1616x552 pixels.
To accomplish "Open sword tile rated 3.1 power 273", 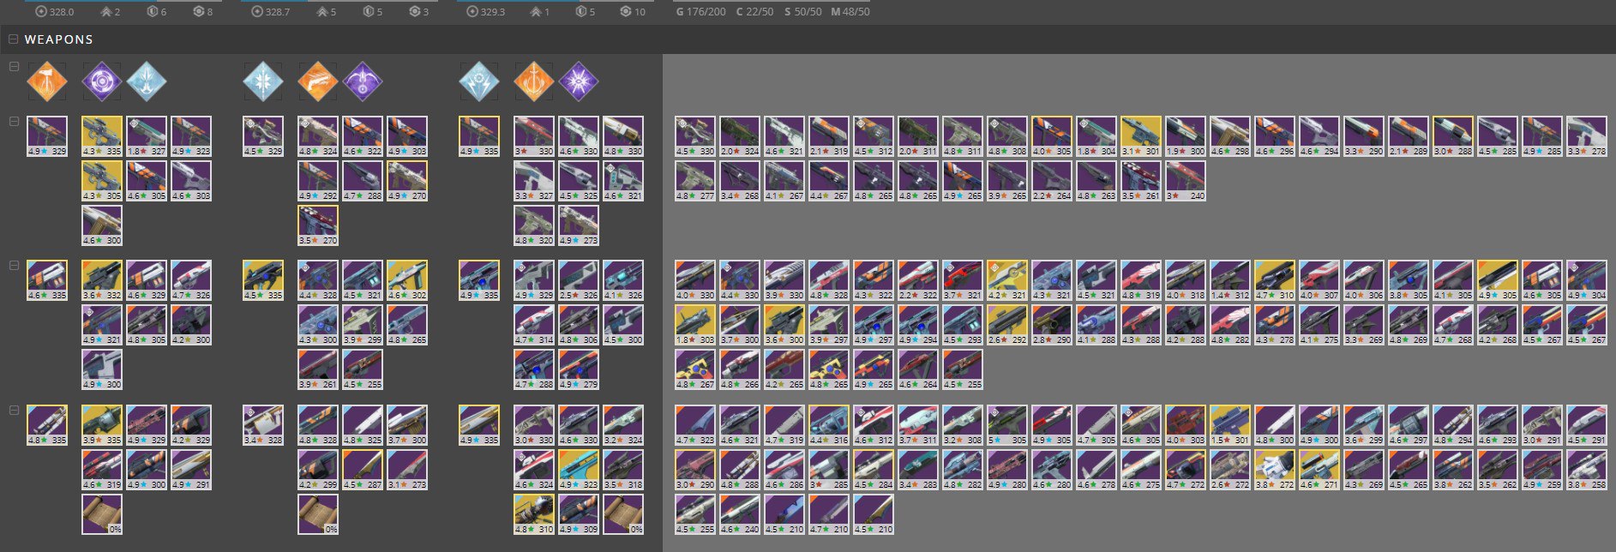I will click(x=407, y=470).
